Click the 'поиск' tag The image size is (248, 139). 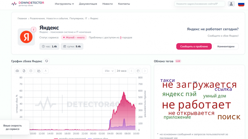point(229,117)
